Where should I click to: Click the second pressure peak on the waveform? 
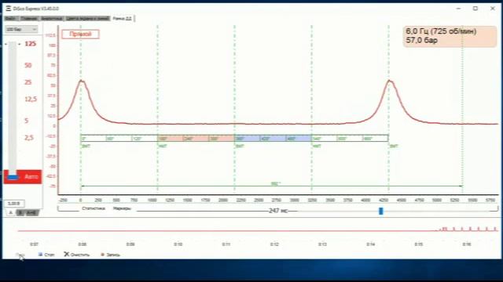[390, 81]
